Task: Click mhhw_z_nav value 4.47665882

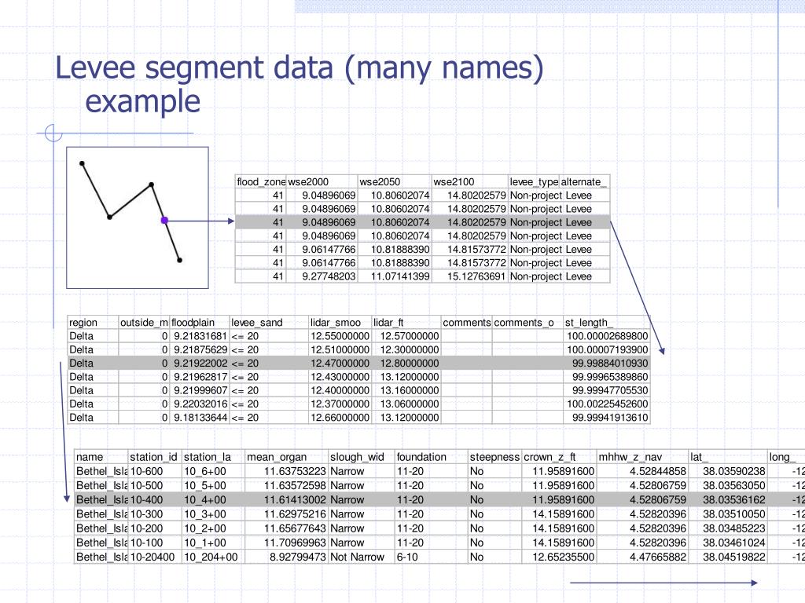Action: [658, 557]
